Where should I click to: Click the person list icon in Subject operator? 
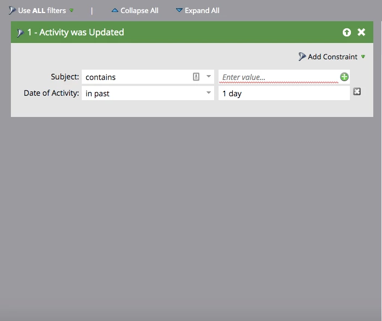coord(196,77)
